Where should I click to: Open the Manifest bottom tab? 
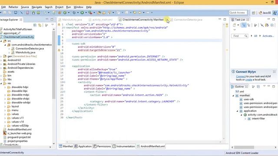66,146
